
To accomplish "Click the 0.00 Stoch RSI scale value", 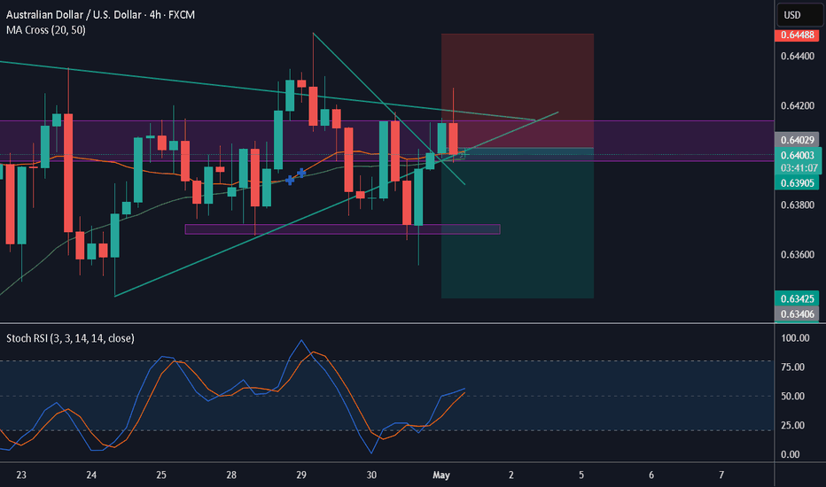I will coord(790,454).
